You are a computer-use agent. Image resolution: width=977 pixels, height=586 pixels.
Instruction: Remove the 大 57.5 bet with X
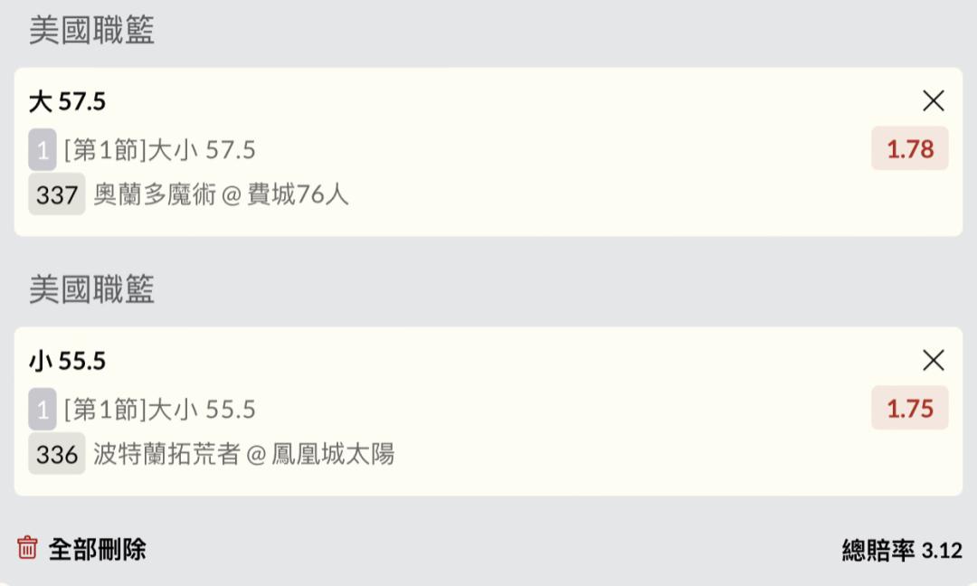click(933, 101)
